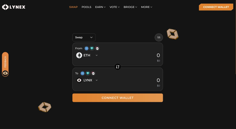Viewport: 236px width, 129px height.
Task: Open the EARN menu
Action: [100, 7]
